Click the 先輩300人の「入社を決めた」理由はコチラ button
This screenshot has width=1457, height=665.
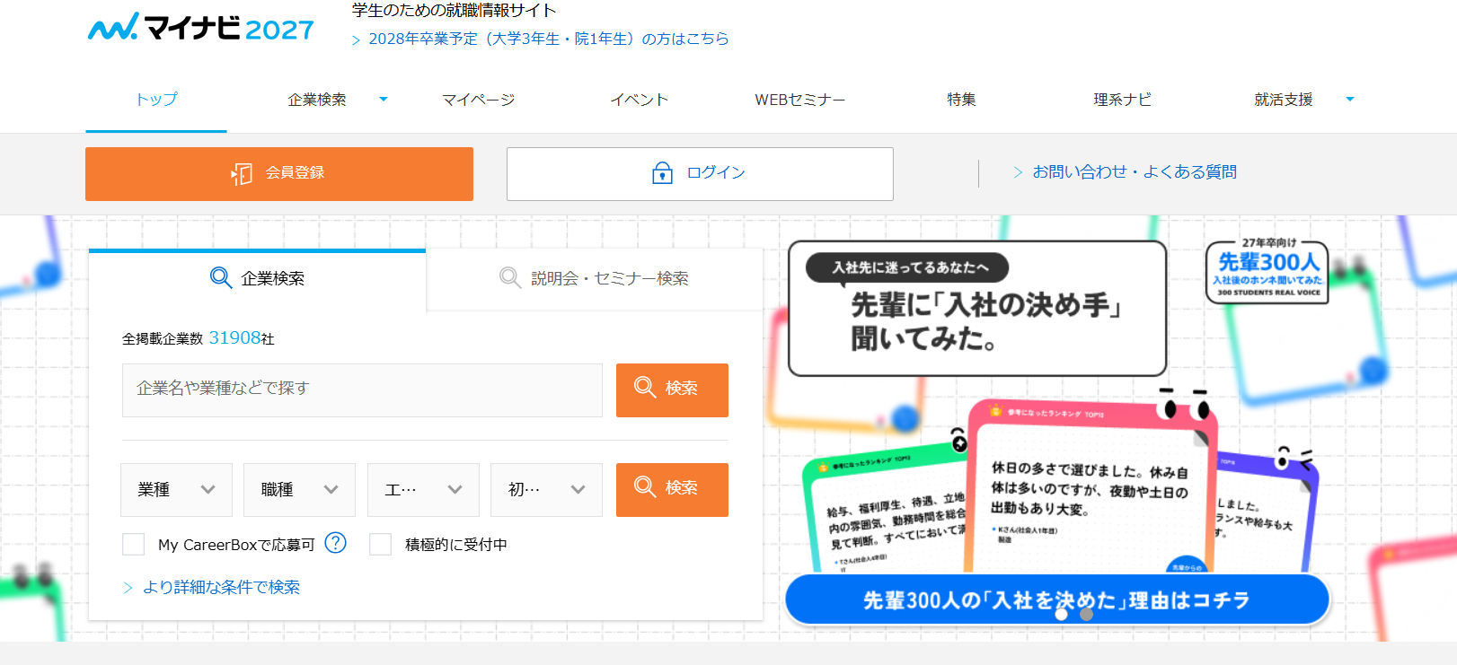[1057, 599]
